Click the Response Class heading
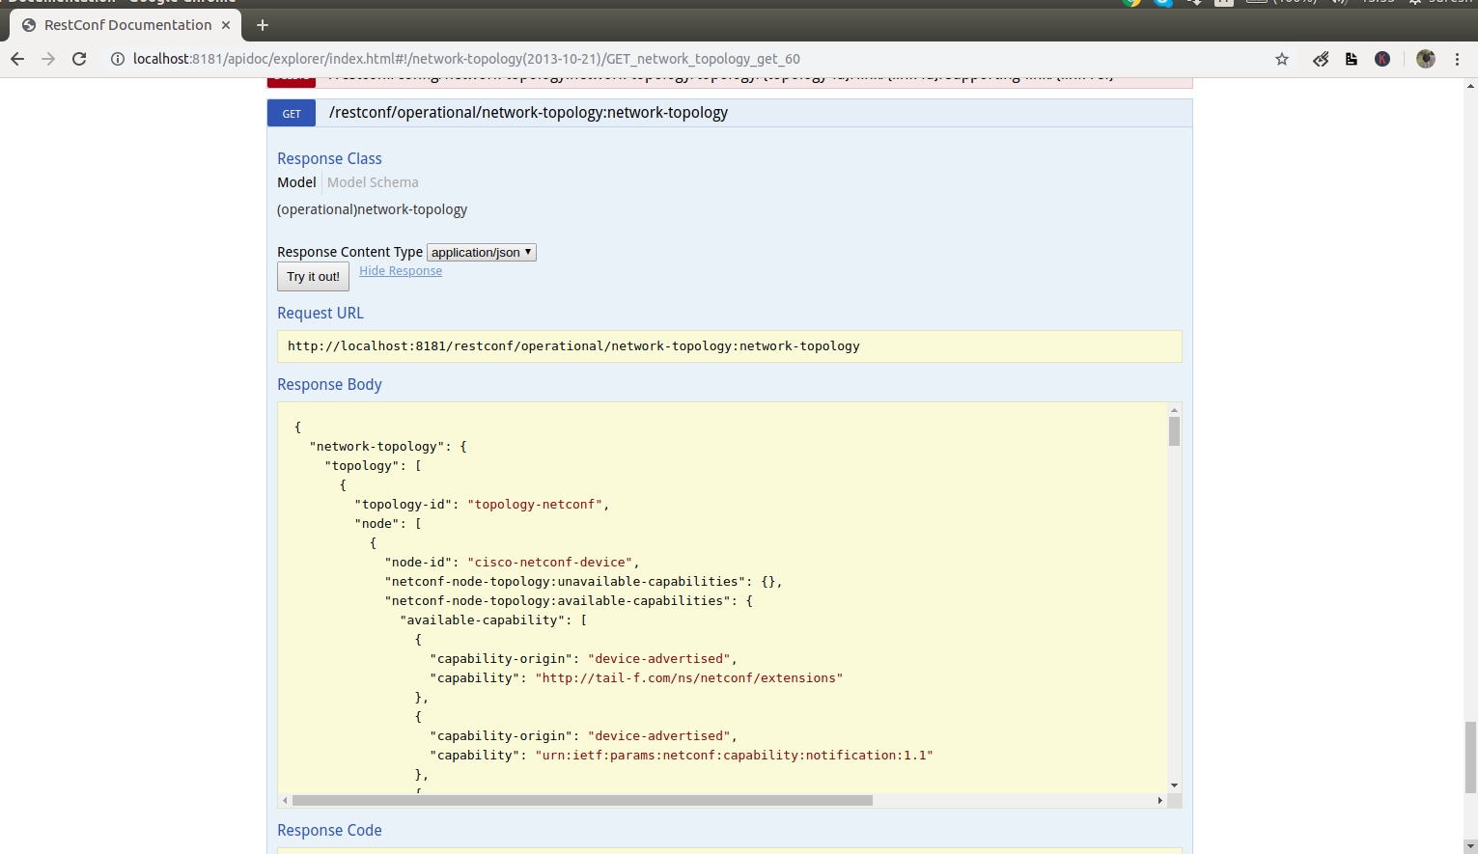This screenshot has height=854, width=1478. pos(329,158)
